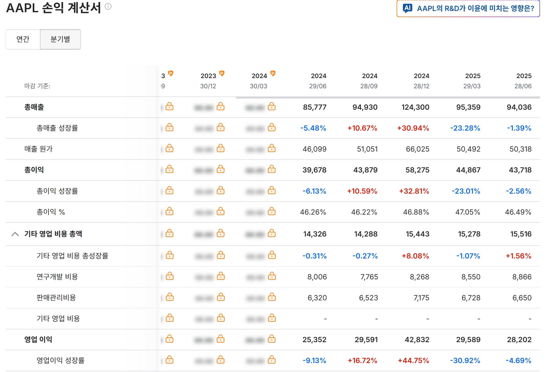This screenshot has width=553, height=372.
Task: Click the 판매관리비용 row label
Action: (56, 298)
